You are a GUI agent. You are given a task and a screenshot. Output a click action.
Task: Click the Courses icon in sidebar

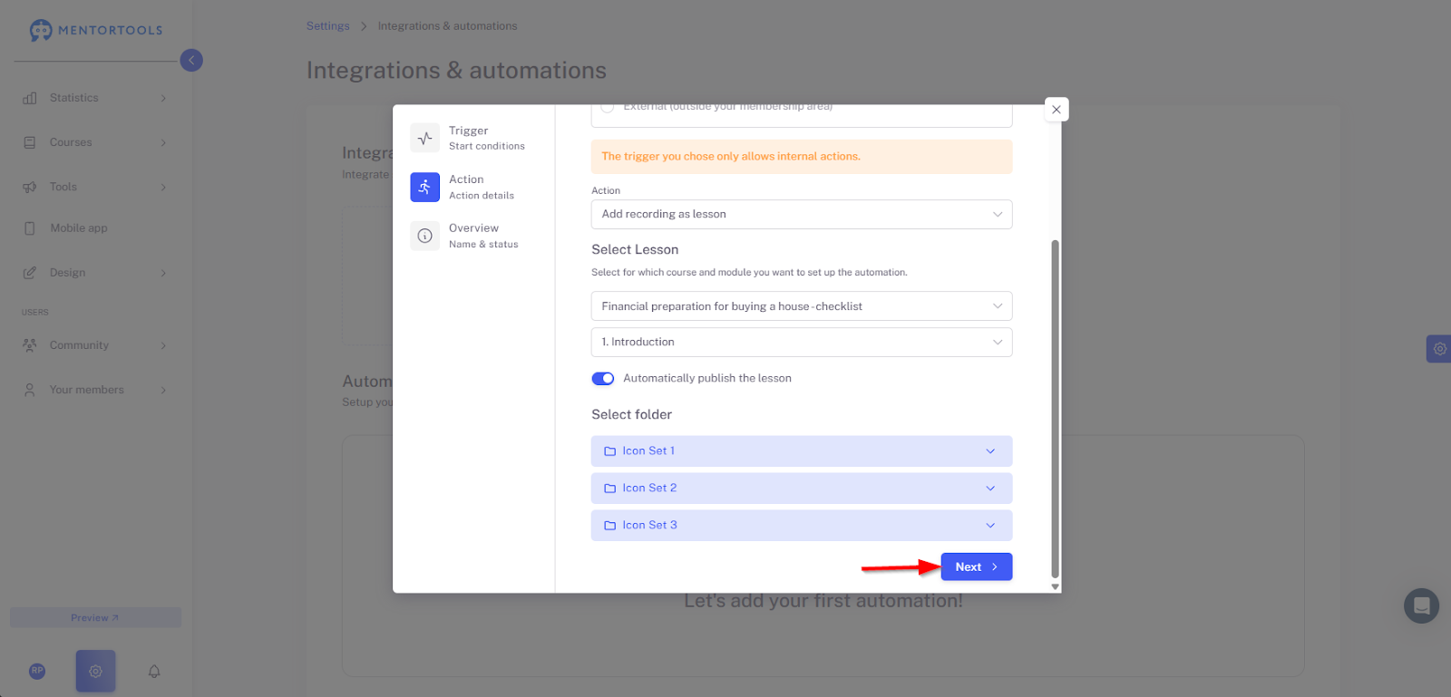pyautogui.click(x=30, y=142)
